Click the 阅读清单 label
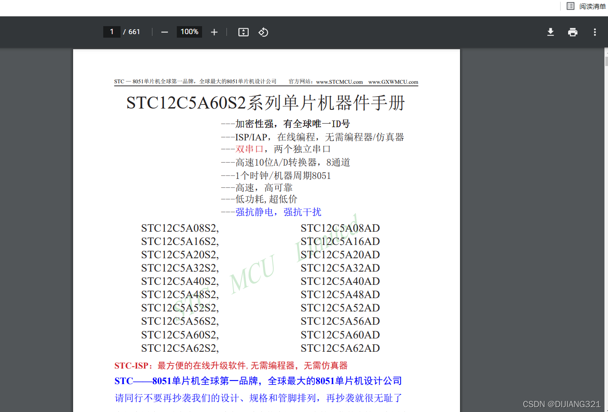The height and width of the screenshot is (412, 608). click(592, 6)
